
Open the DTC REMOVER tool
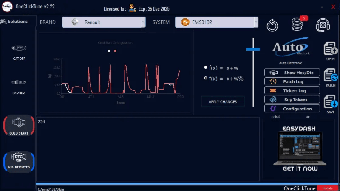tap(19, 161)
